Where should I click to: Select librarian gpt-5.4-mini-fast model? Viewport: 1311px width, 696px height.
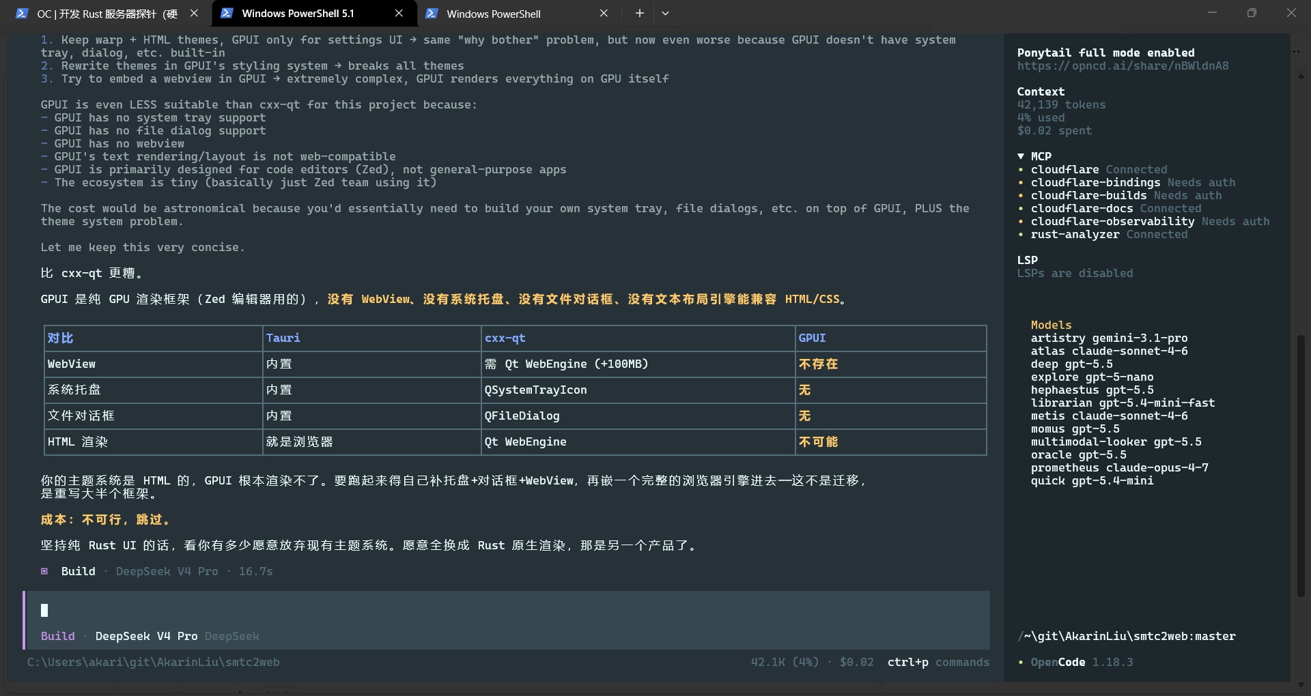pyautogui.click(x=1123, y=403)
